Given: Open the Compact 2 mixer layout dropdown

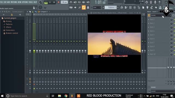Looking at the screenshot, I should tap(44, 12).
